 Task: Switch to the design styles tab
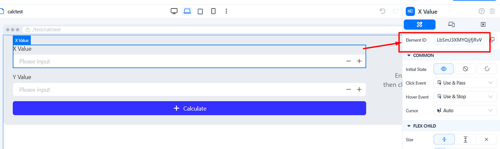[x=420, y=24]
